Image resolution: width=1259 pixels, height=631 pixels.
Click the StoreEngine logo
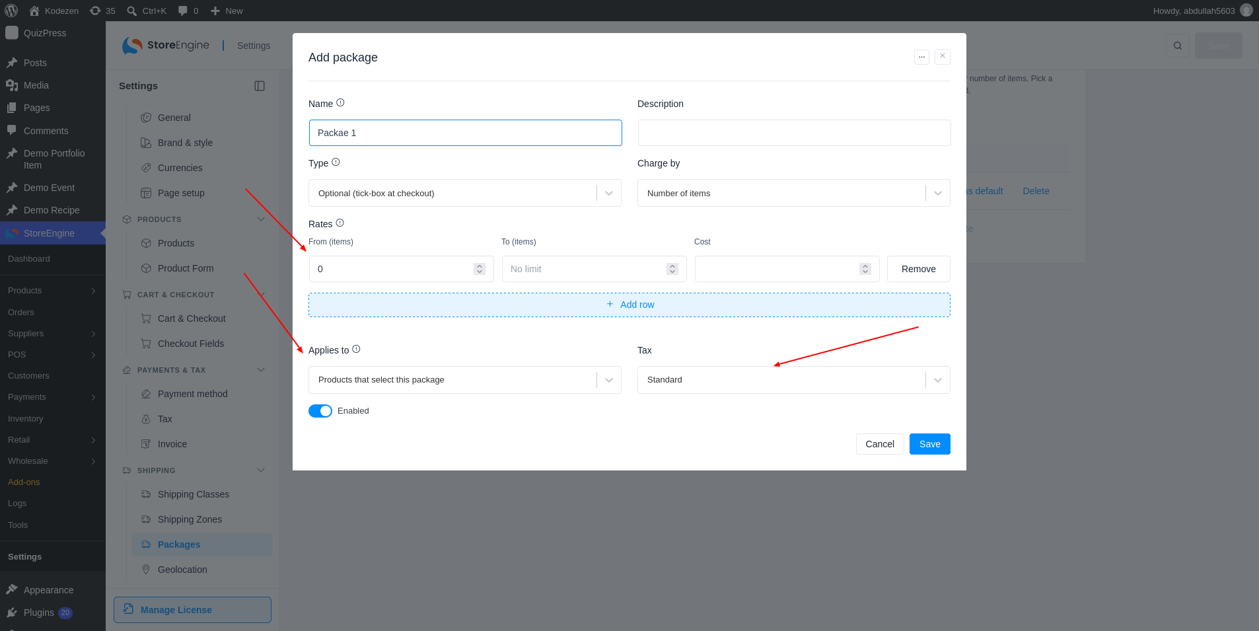[x=166, y=45]
